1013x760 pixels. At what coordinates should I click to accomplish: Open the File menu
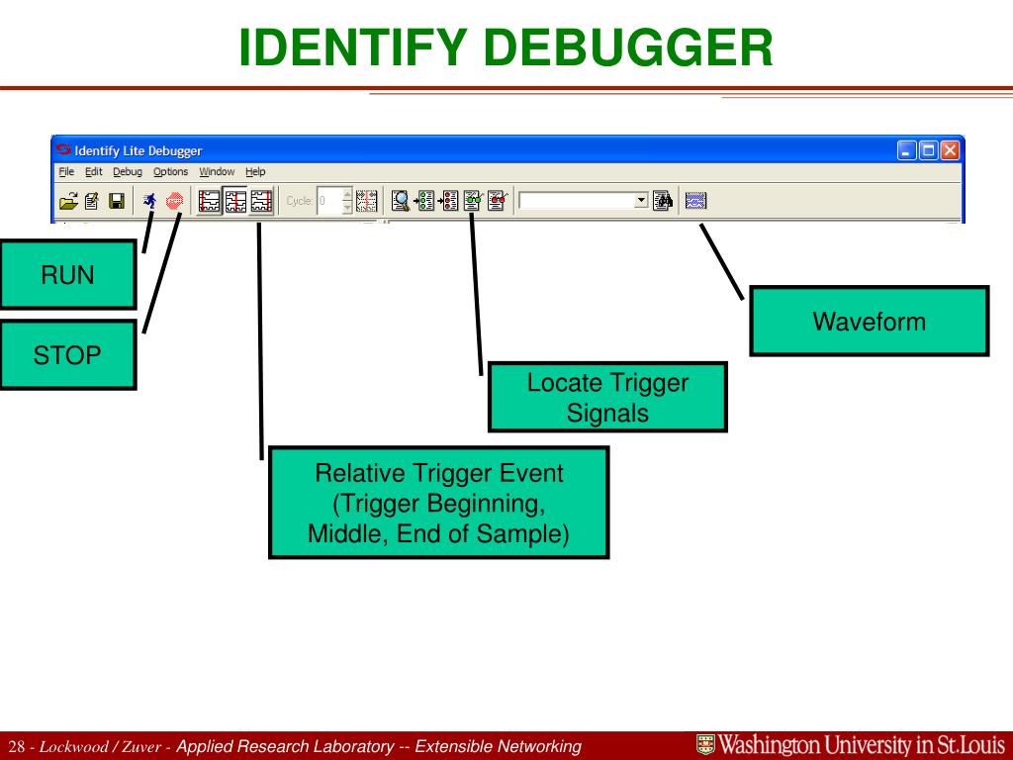(66, 172)
